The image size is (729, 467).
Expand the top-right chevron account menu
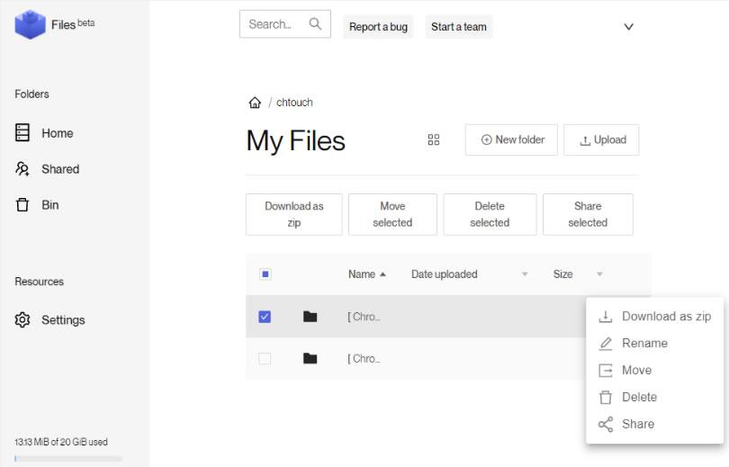[x=629, y=26]
